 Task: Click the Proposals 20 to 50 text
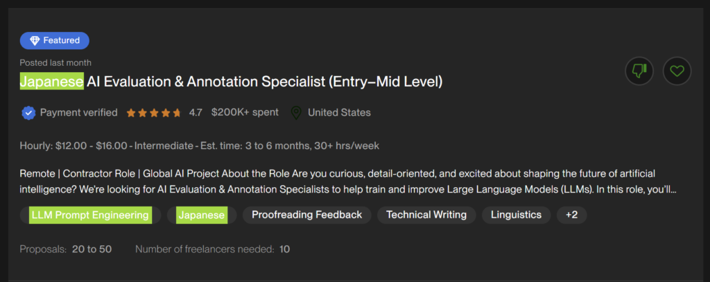coord(65,249)
